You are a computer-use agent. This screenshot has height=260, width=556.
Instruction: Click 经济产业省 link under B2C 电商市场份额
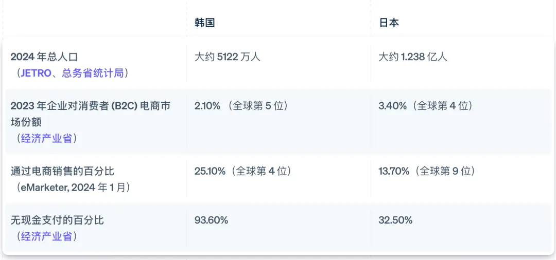[x=46, y=138]
